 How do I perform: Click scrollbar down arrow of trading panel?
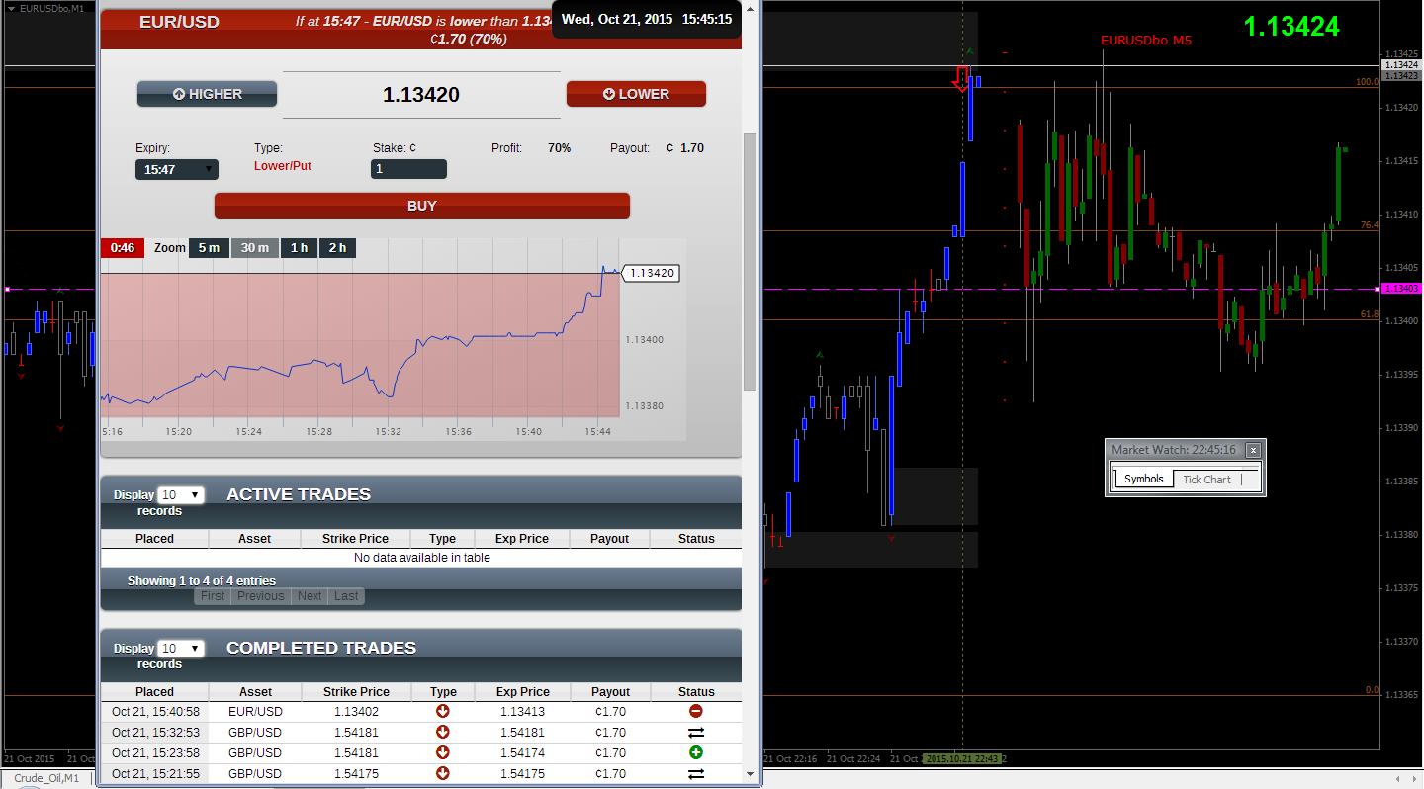751,774
